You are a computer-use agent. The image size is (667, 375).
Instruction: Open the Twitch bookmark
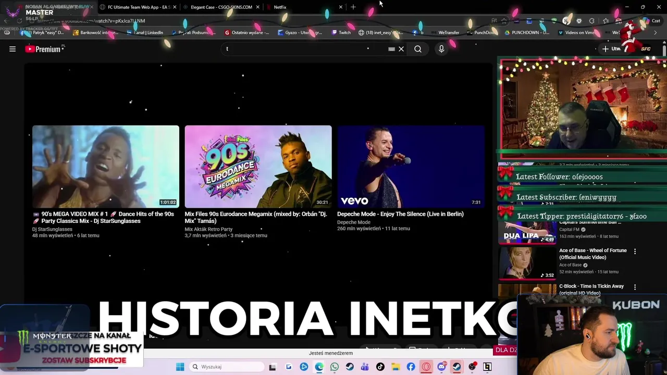tap(341, 32)
